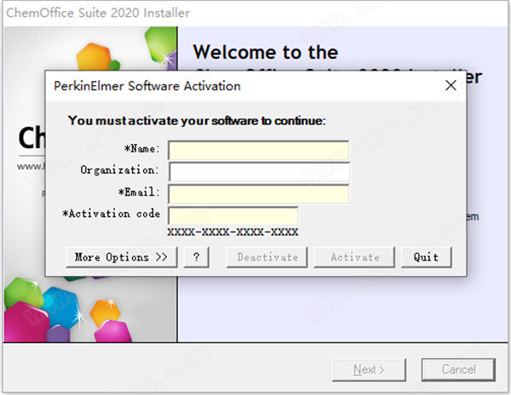Click the Email input field
511x395 pixels.
[x=259, y=194]
